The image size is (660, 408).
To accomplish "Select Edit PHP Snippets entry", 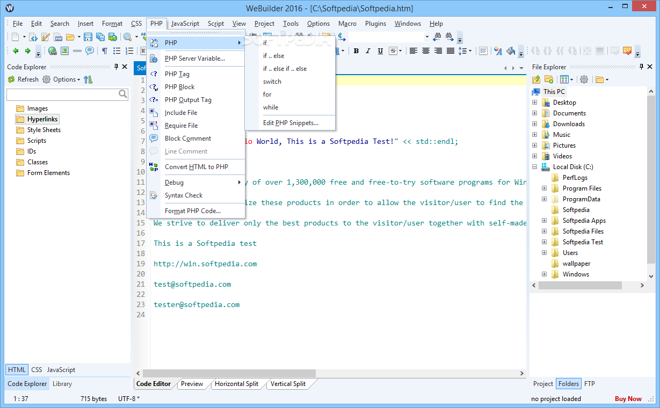I will 291,123.
